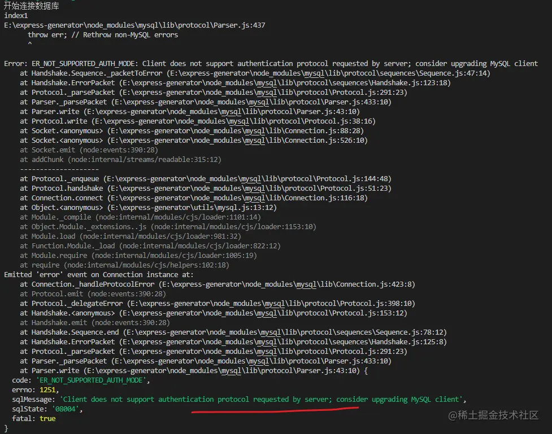Viewport: 552px width, 434px height.
Task: Open the Connection.js:526:10 file link
Action: [x=237, y=141]
